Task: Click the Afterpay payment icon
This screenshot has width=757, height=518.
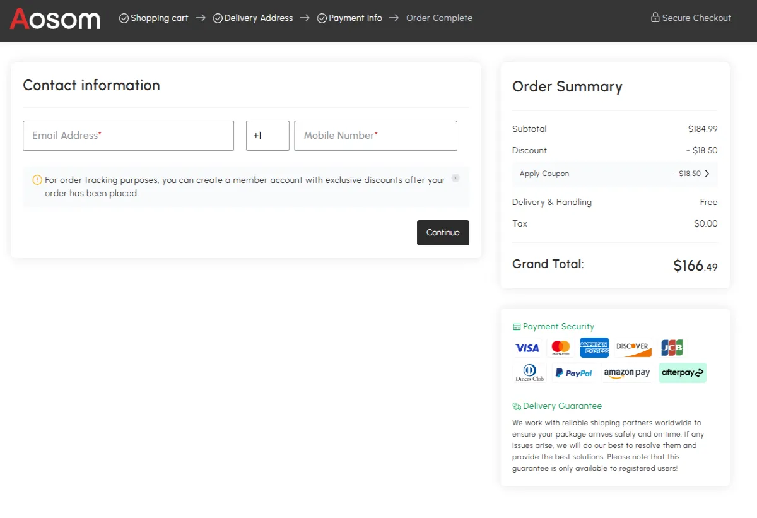Action: coord(682,372)
